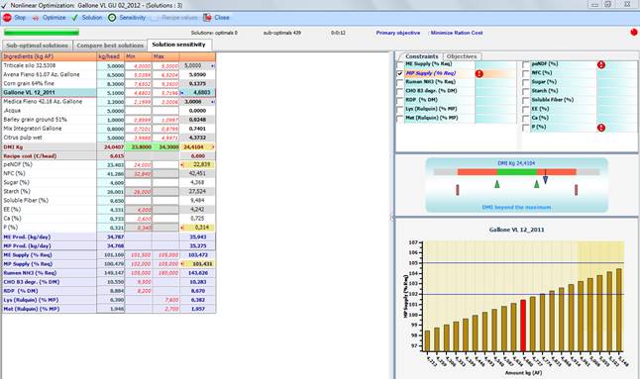
Task: Click the Minimize Ration Cost objective link
Action: point(457,33)
